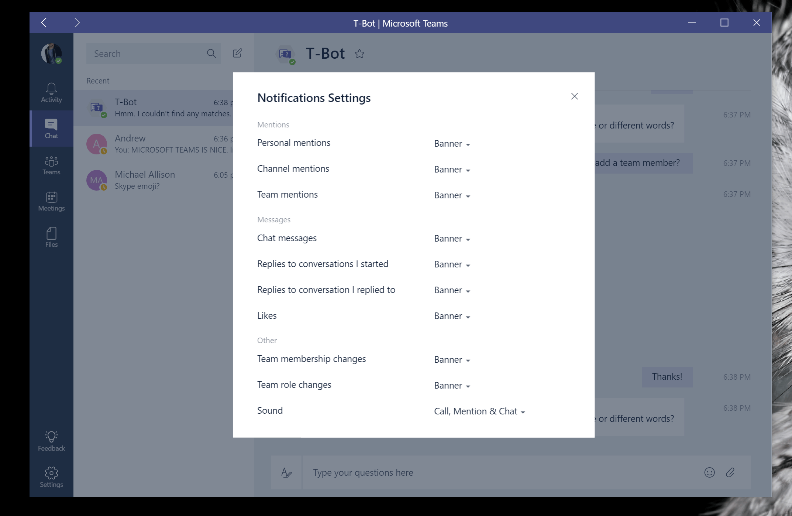The image size is (792, 516).
Task: Go back with the left arrow
Action: click(x=44, y=23)
